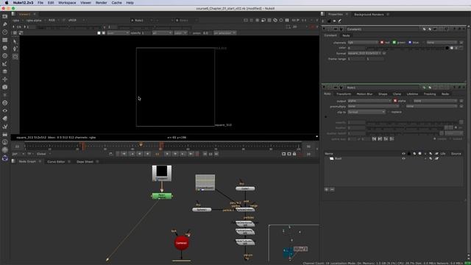Click the Constant1 node name field
The image size is (471, 265).
coord(383,29)
